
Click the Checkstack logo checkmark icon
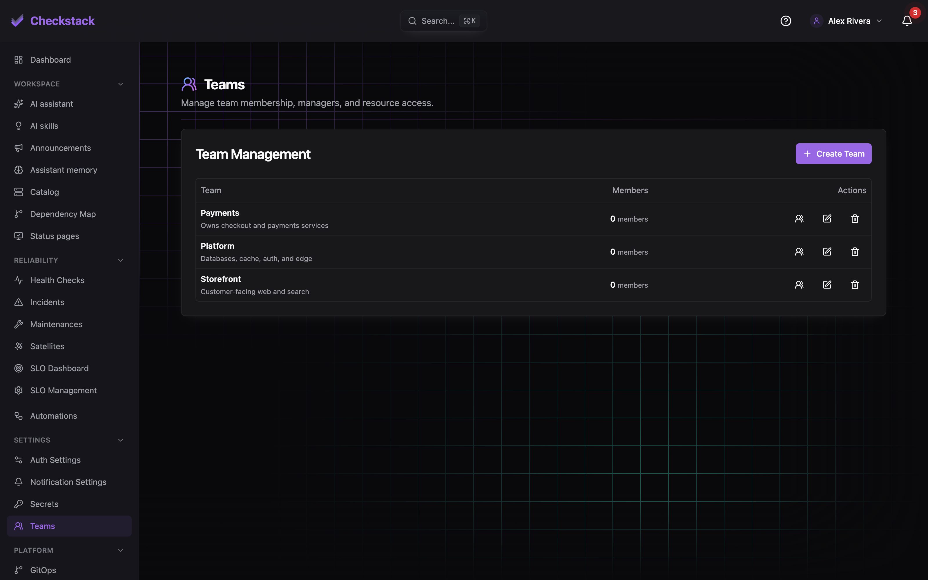pos(17,21)
